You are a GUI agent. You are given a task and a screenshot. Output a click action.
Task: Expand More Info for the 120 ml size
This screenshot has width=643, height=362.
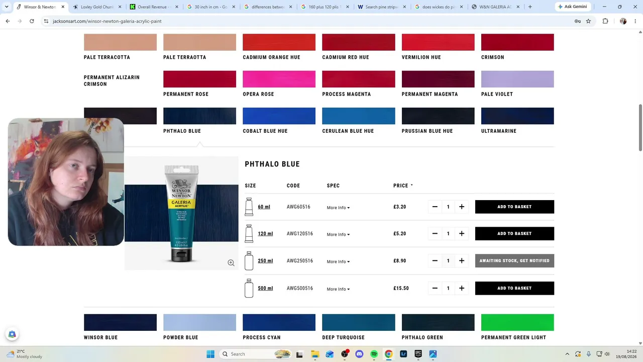pyautogui.click(x=338, y=234)
